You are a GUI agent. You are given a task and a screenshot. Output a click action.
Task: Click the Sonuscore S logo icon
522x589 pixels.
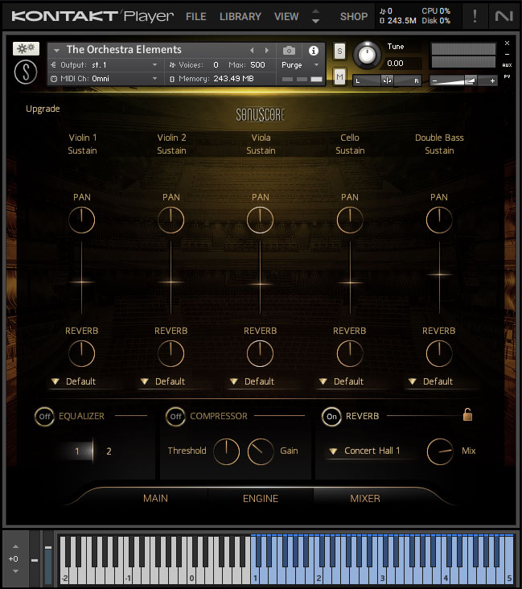tap(26, 72)
